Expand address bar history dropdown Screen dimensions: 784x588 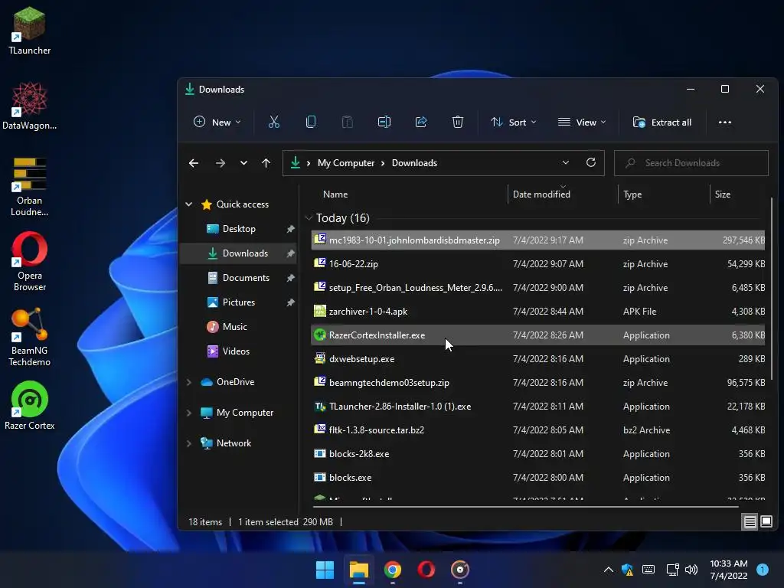[x=566, y=162]
